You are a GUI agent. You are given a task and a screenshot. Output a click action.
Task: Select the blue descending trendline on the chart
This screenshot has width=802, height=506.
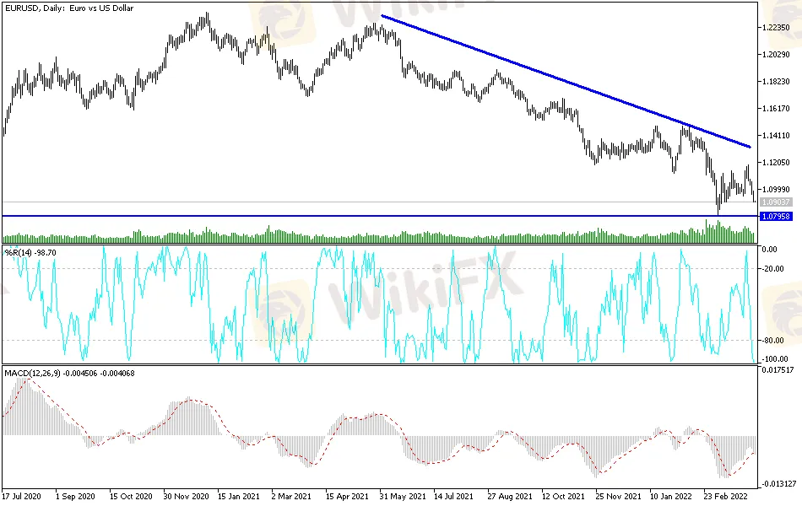(566, 82)
